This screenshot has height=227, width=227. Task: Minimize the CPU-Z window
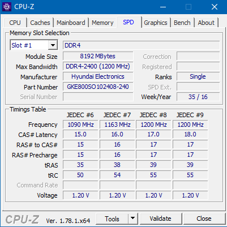pos(163,7)
